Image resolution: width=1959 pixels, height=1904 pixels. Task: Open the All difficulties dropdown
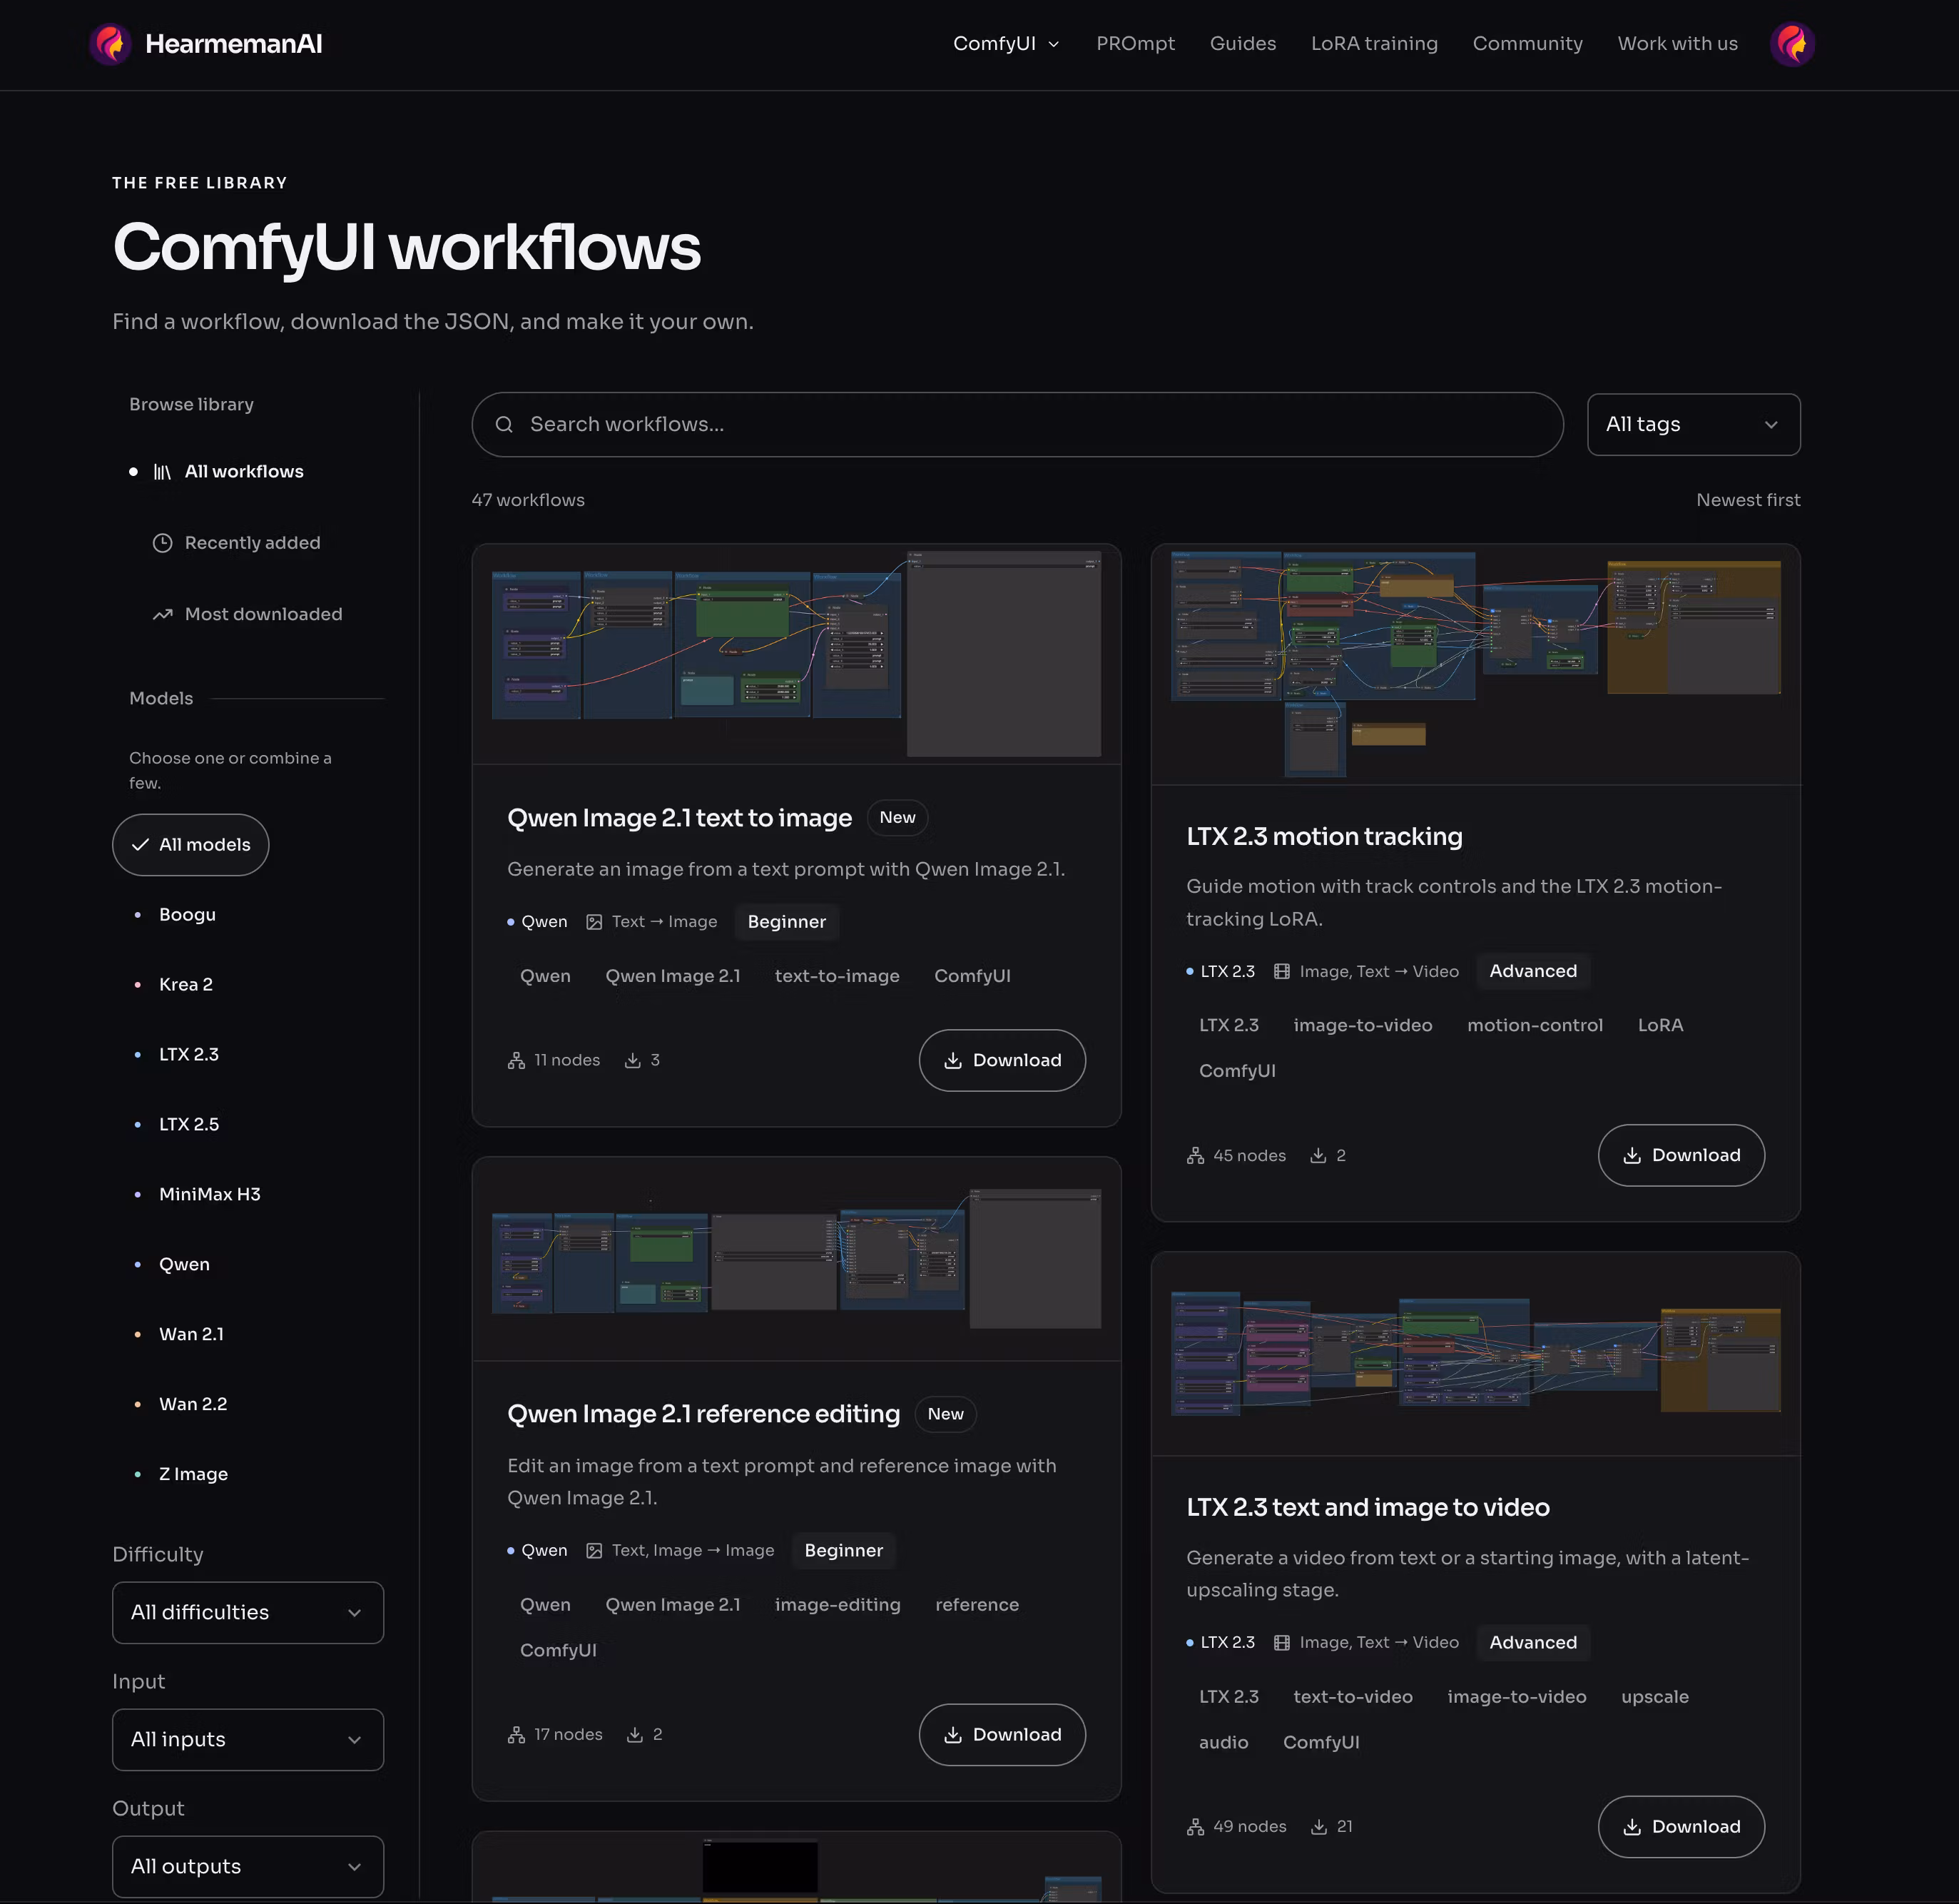click(x=248, y=1613)
